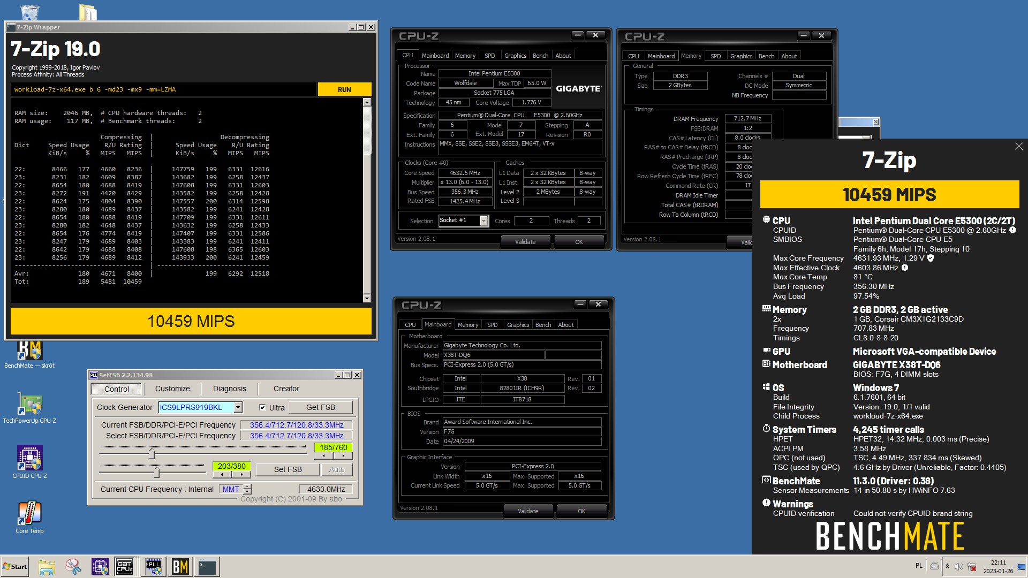1028x578 pixels.
Task: Click the upper FSB slider thumb in SetFSB
Action: (x=152, y=454)
